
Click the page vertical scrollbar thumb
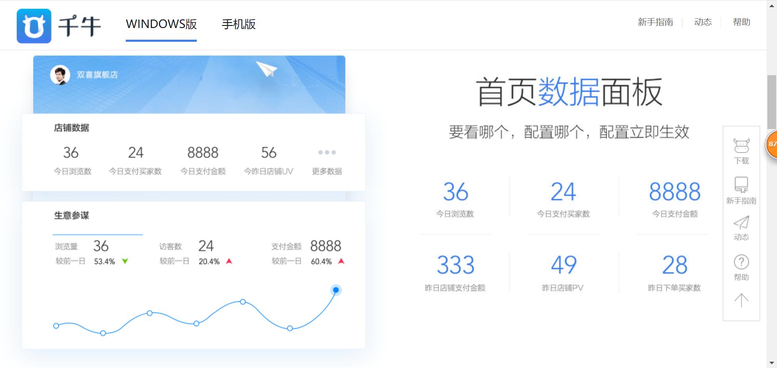point(772,102)
